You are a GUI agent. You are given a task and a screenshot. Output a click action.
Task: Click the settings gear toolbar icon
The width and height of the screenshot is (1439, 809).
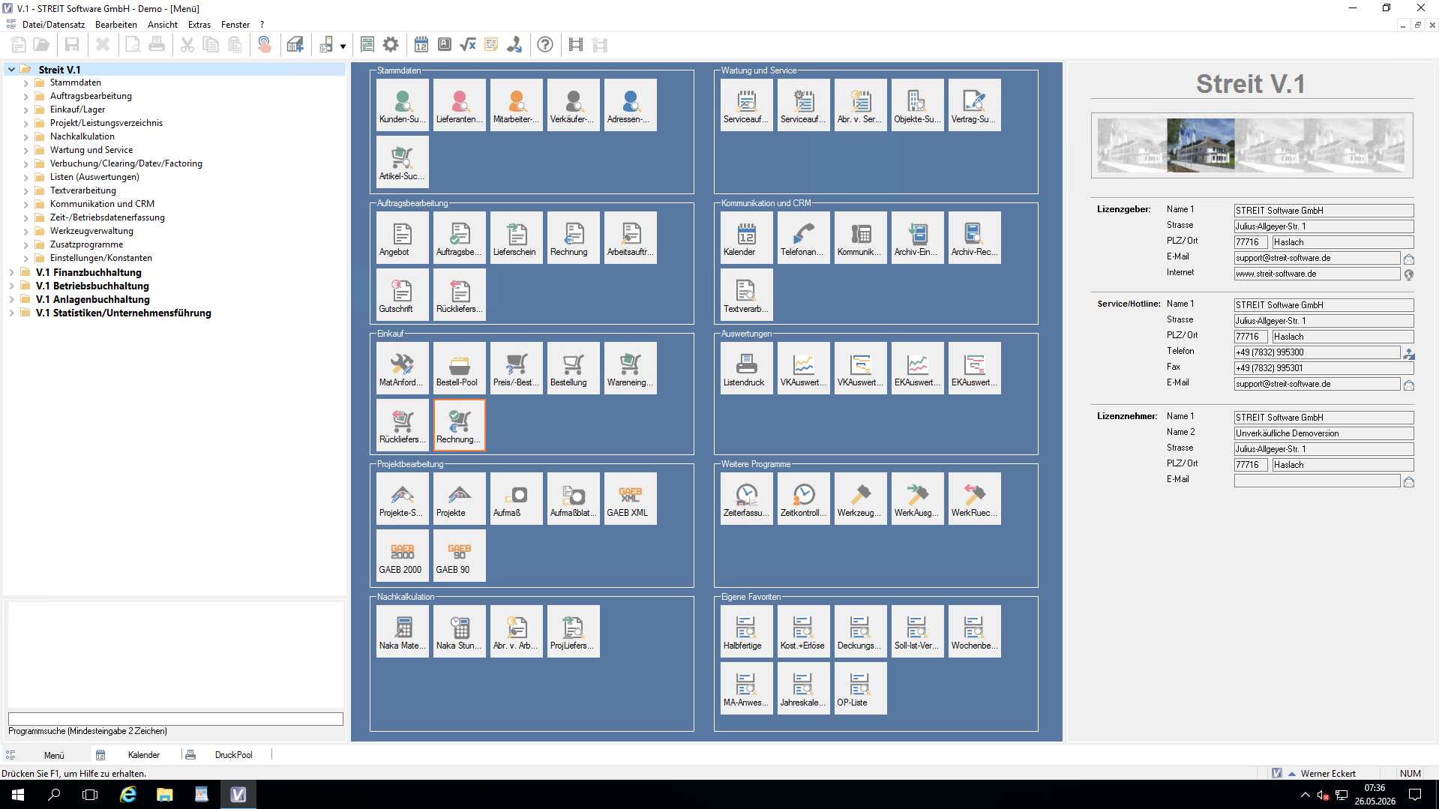391,45
